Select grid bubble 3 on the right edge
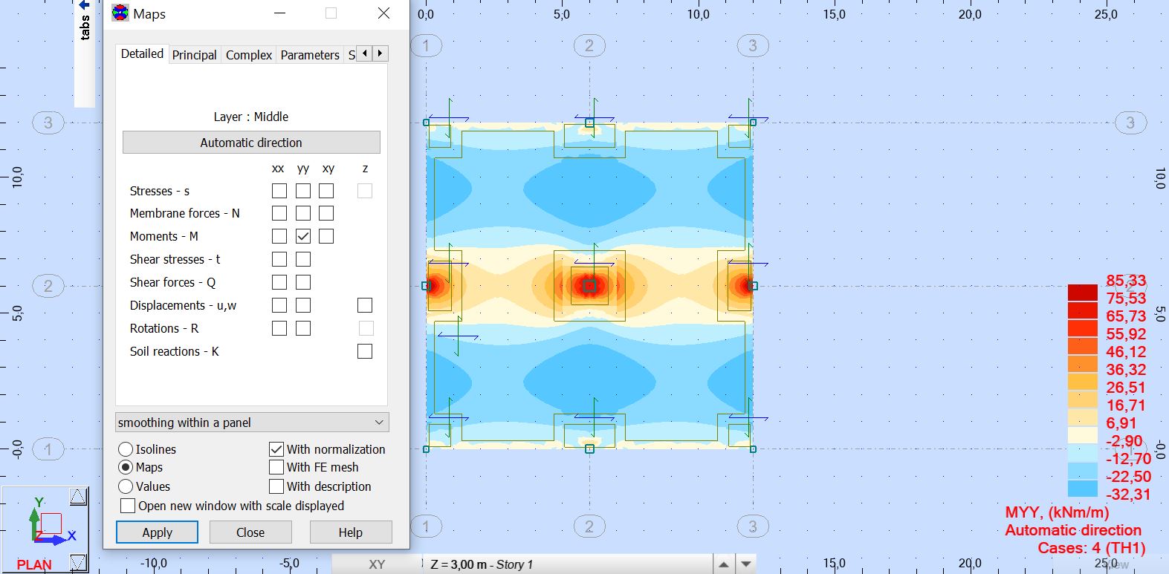This screenshot has width=1169, height=574. [x=1130, y=123]
